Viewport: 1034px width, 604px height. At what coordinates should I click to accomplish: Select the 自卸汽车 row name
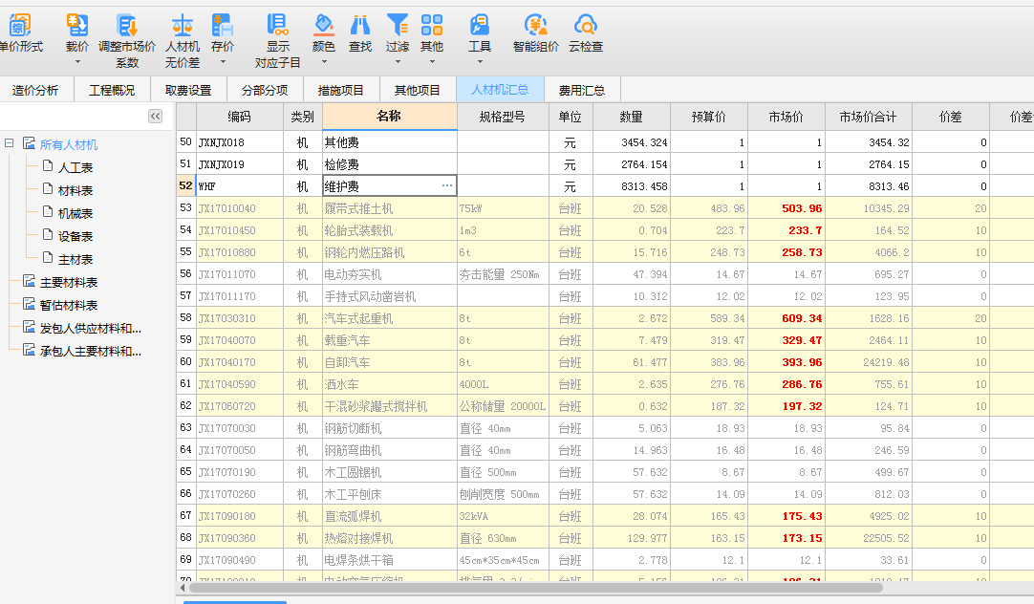389,362
